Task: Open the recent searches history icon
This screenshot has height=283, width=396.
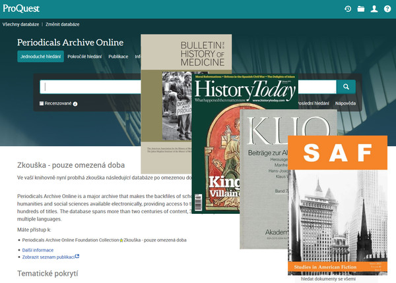Action: pos(348,9)
